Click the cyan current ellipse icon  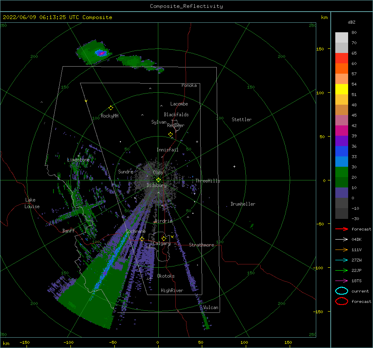click(x=342, y=291)
